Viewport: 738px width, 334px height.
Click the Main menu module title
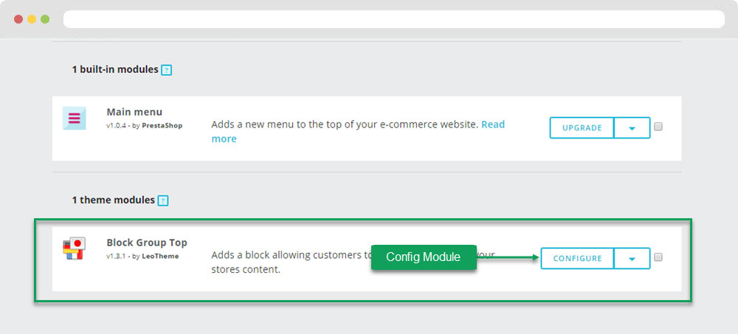pos(134,112)
